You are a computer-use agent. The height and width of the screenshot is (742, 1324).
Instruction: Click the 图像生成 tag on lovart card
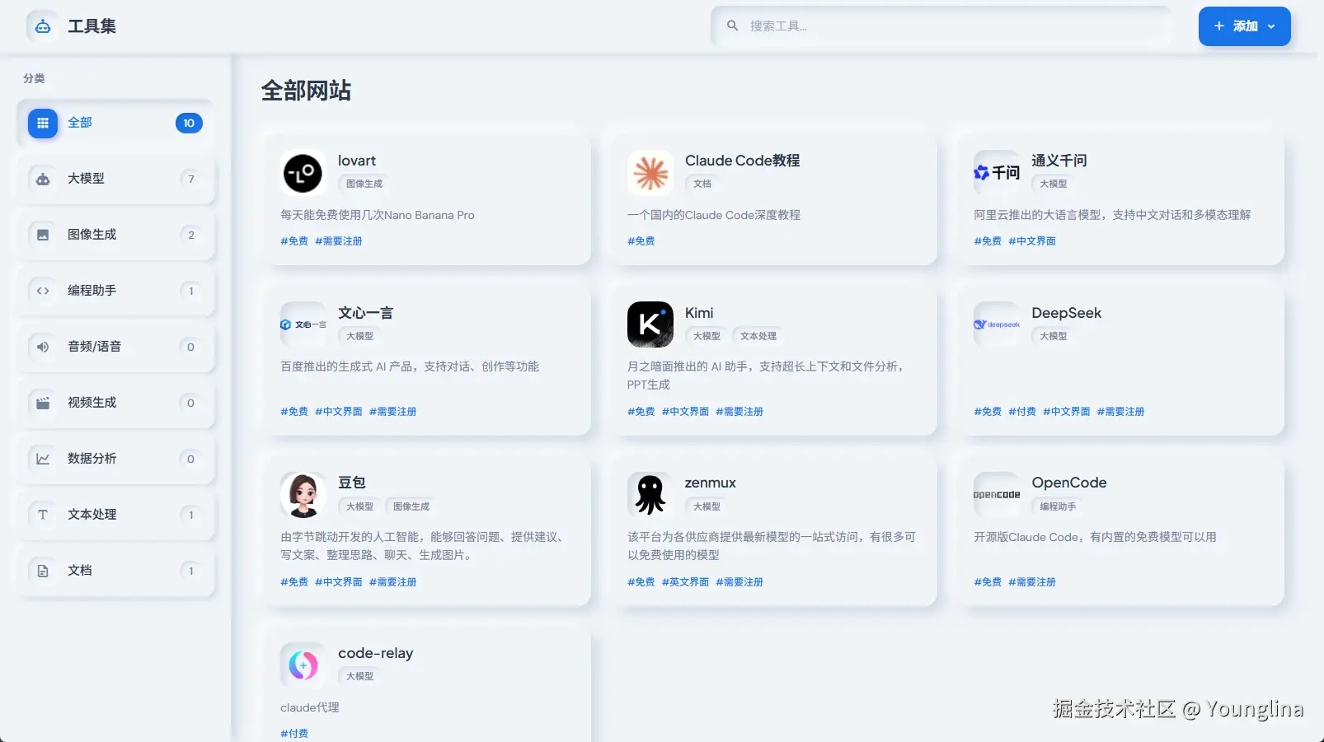(364, 184)
